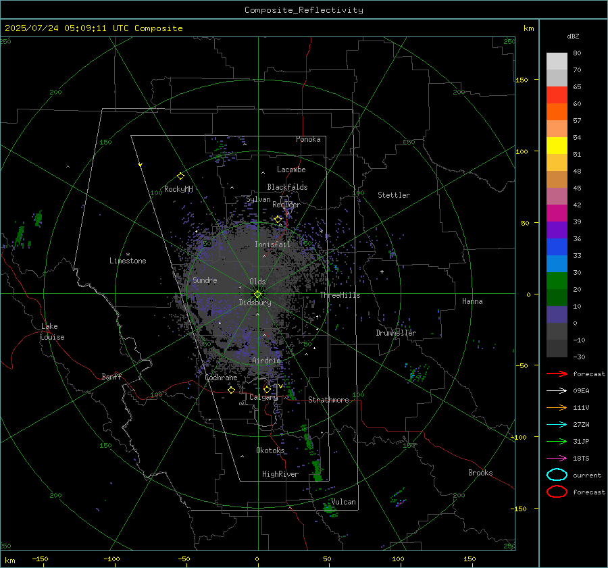Click the Sundre city label
This screenshot has height=568, width=608.
pyautogui.click(x=205, y=280)
